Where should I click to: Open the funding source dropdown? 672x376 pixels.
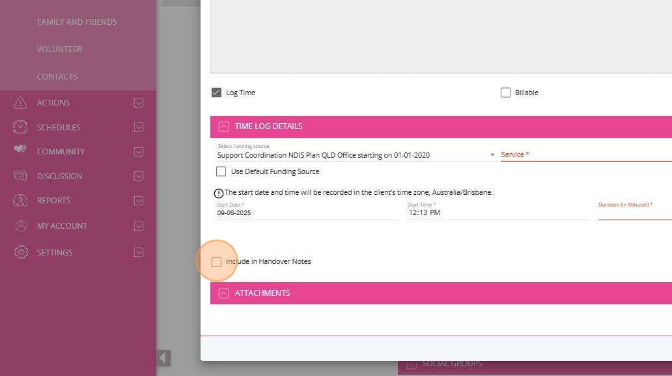click(x=356, y=155)
